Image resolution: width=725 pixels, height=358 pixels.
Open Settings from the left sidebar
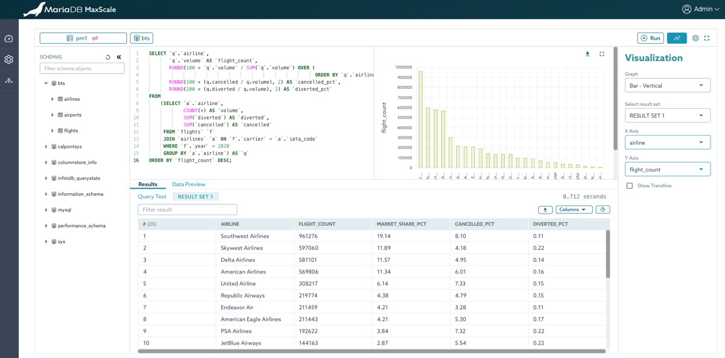pyautogui.click(x=8, y=60)
